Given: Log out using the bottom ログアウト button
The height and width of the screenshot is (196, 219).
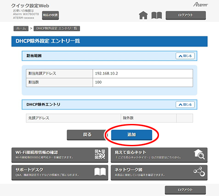Looking at the screenshot, I should pyautogui.click(x=185, y=190).
